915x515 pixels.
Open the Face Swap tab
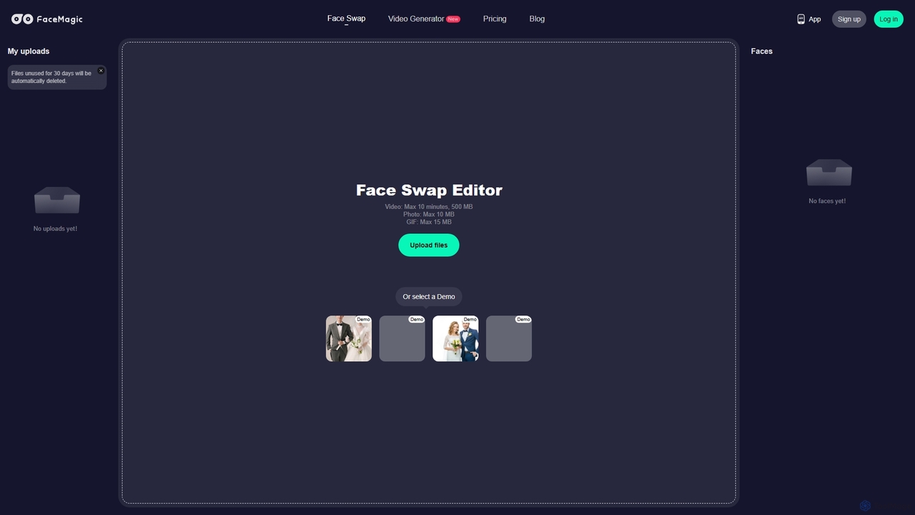click(346, 19)
